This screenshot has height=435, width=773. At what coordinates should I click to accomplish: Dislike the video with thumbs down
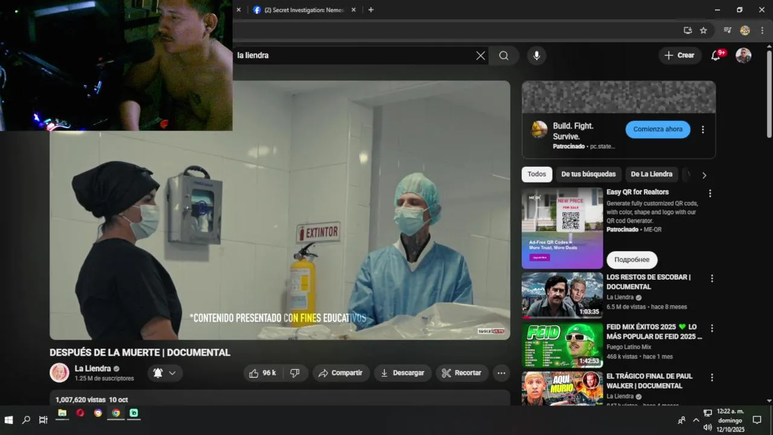click(295, 373)
